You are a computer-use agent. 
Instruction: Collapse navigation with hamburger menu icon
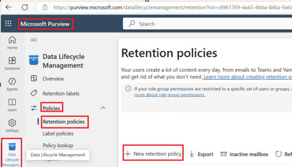pos(34,40)
